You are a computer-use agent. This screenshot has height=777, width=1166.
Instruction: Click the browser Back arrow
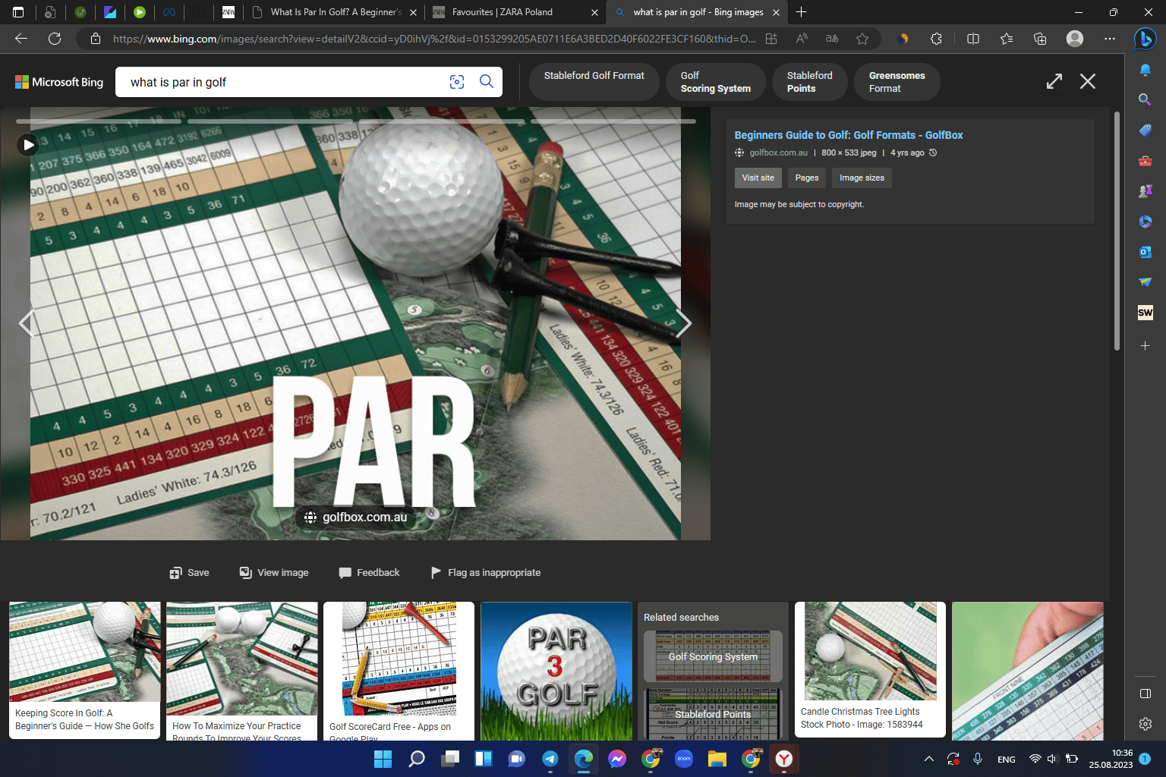coord(21,39)
